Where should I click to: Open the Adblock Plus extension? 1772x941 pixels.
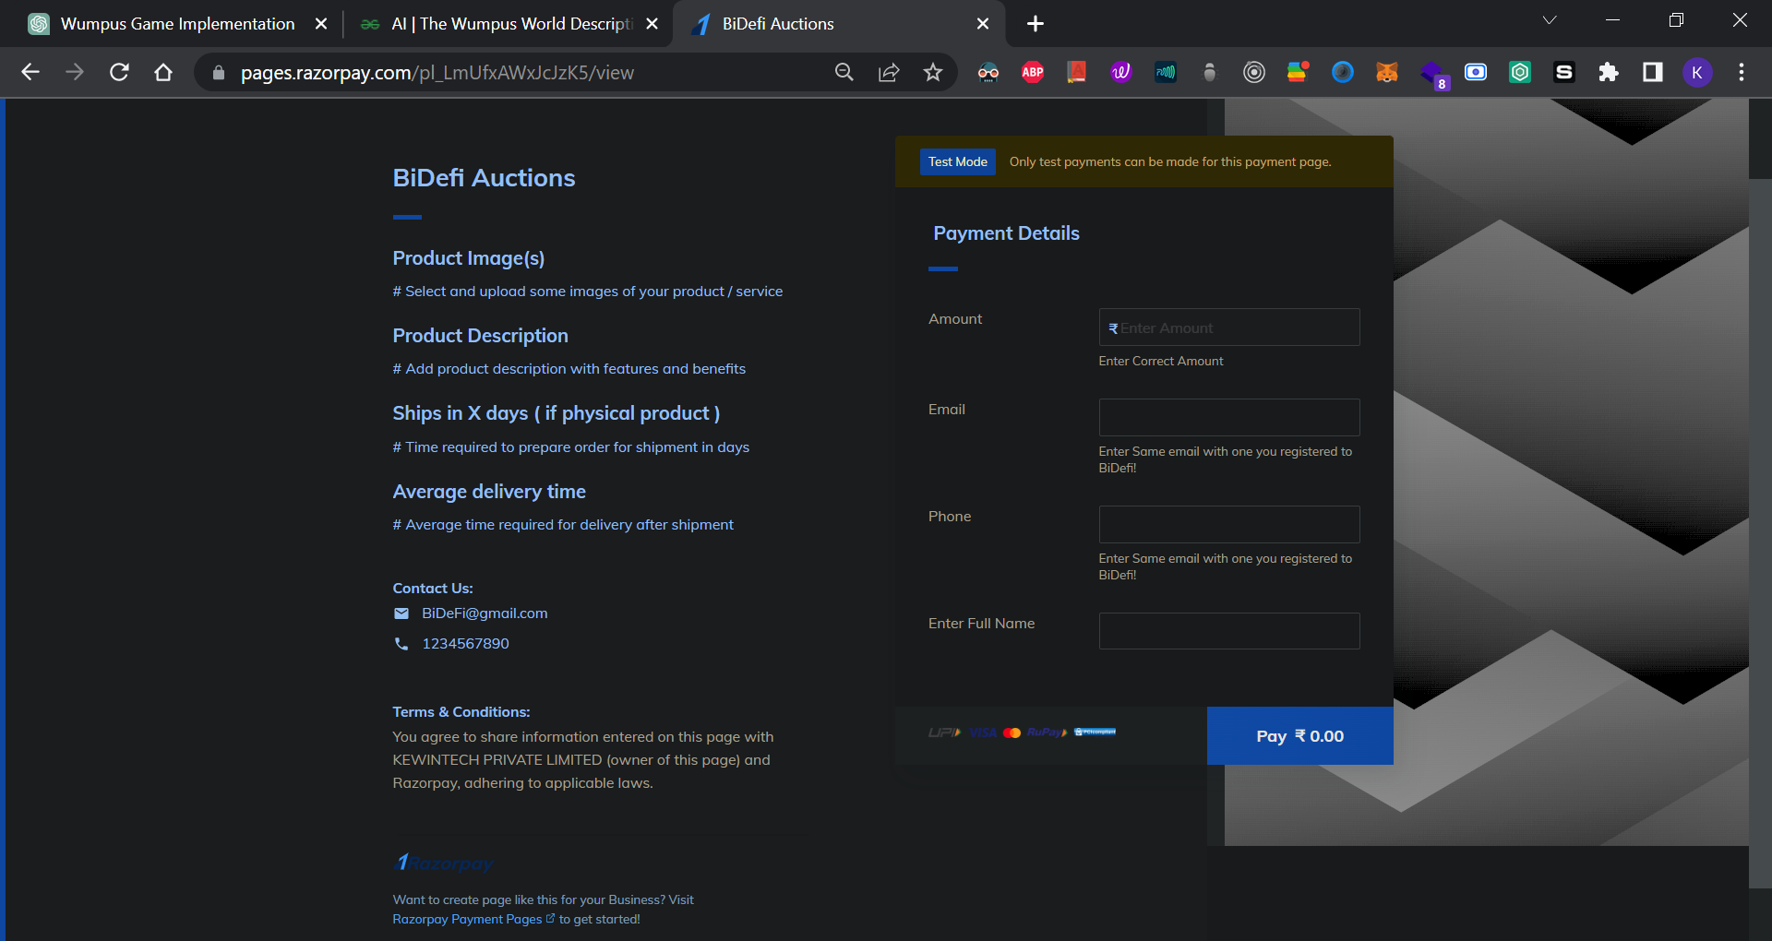(x=1033, y=72)
